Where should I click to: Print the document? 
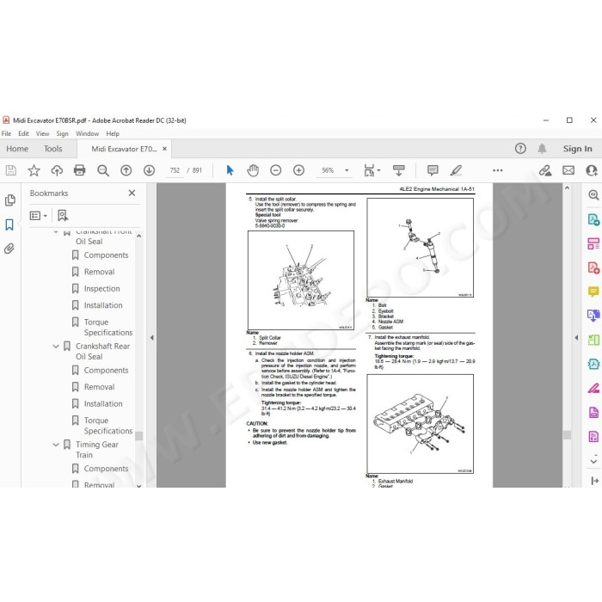point(79,170)
